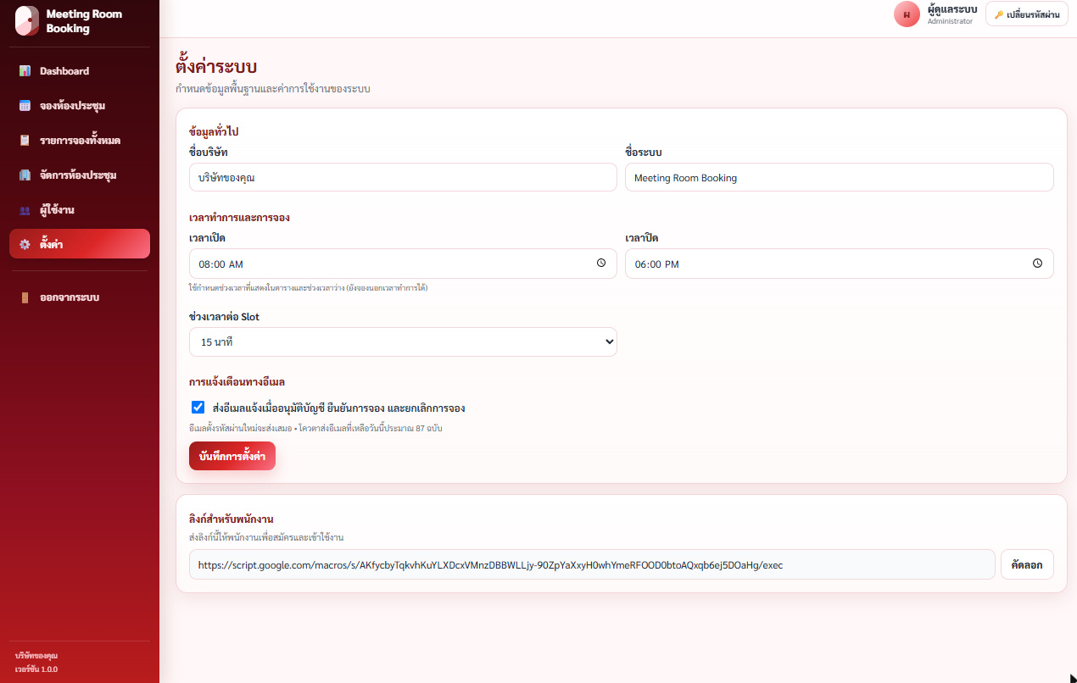Image resolution: width=1077 pixels, height=683 pixels.
Task: Click the employee link URL field
Action: [x=592, y=564]
